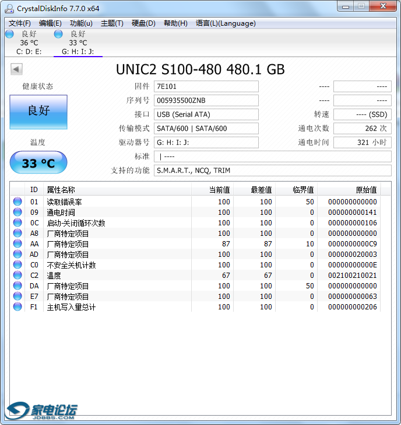Image resolution: width=401 pixels, height=425 pixels.
Task: Click the ID column header
Action: [34, 190]
